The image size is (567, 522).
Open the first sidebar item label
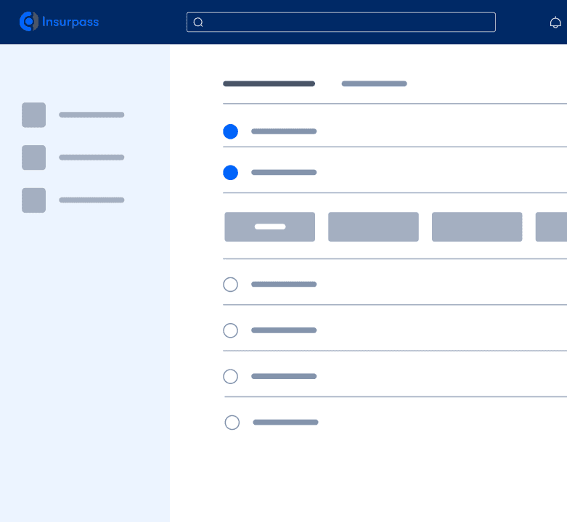pos(91,115)
